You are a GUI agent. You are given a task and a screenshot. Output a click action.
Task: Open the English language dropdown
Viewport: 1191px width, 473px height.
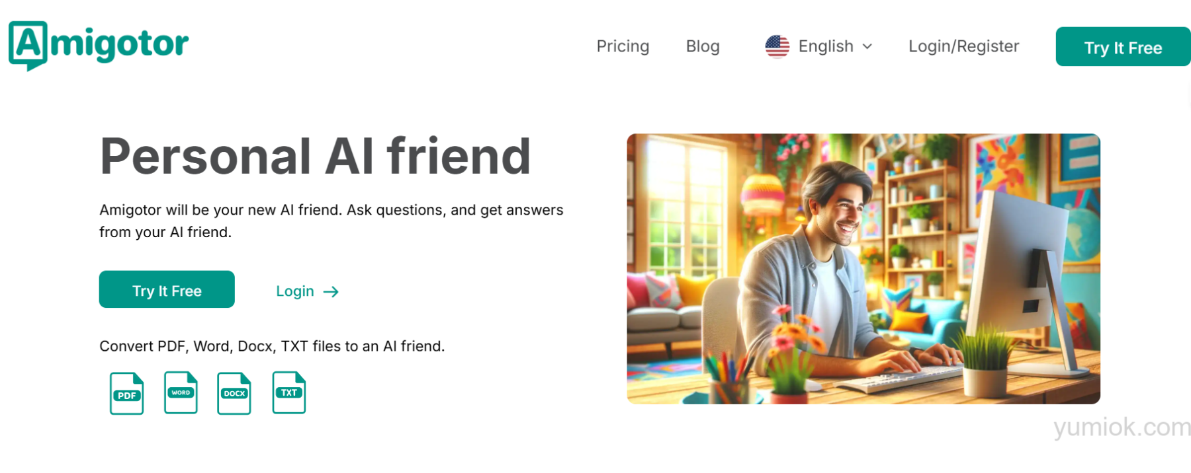click(826, 46)
